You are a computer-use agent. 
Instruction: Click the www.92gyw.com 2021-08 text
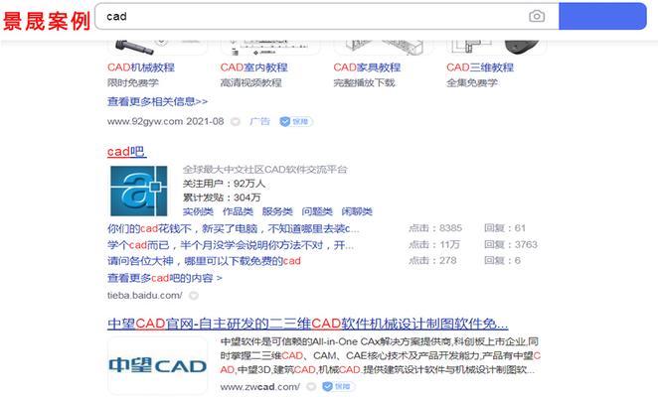(x=166, y=121)
